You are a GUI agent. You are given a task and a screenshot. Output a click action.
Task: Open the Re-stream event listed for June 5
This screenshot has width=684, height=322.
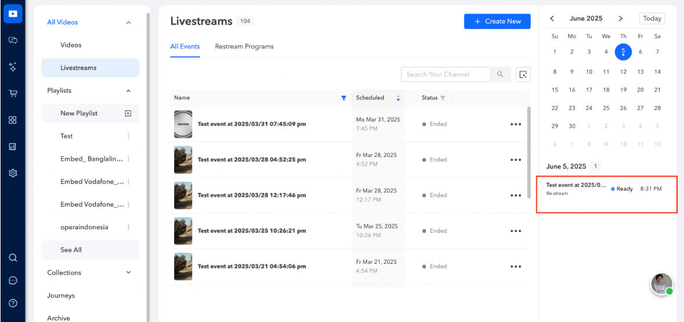coord(607,189)
